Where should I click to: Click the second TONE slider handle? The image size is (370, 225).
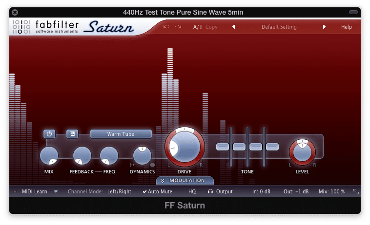coord(239,147)
